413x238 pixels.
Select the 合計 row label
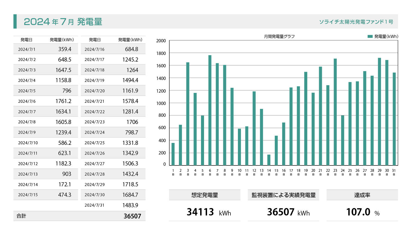click(x=21, y=216)
